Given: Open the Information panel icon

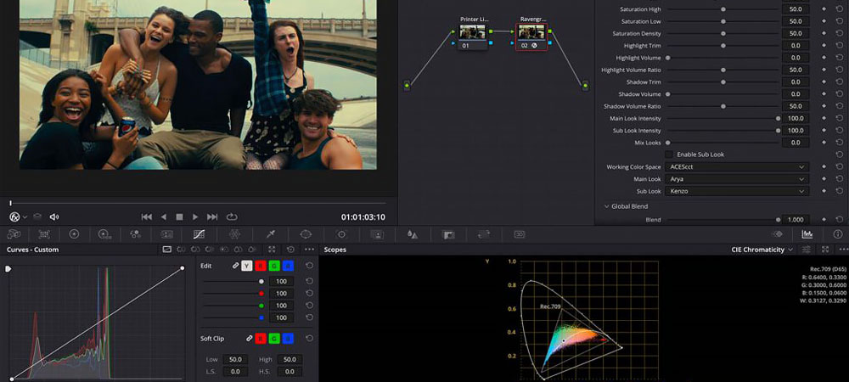Looking at the screenshot, I should 838,234.
